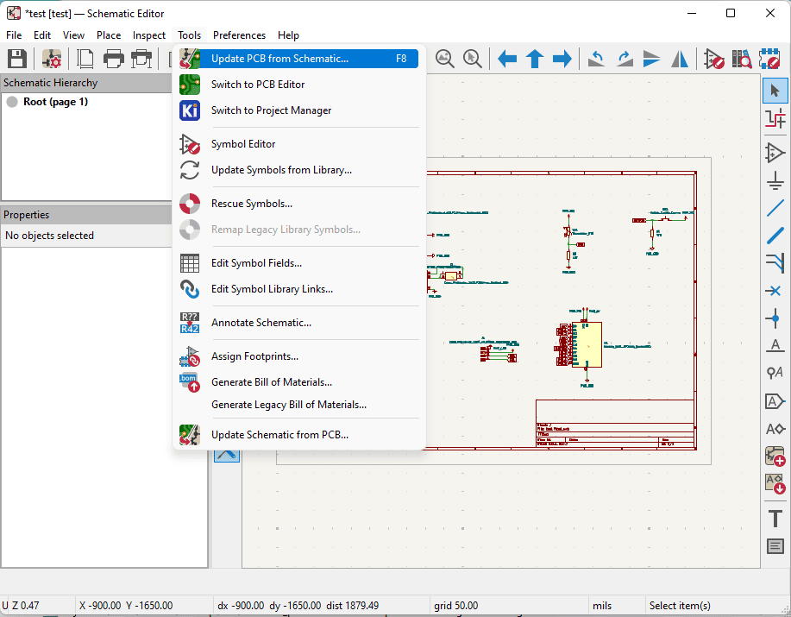The height and width of the screenshot is (617, 791).
Task: Close the open Tools menu
Action: [189, 35]
